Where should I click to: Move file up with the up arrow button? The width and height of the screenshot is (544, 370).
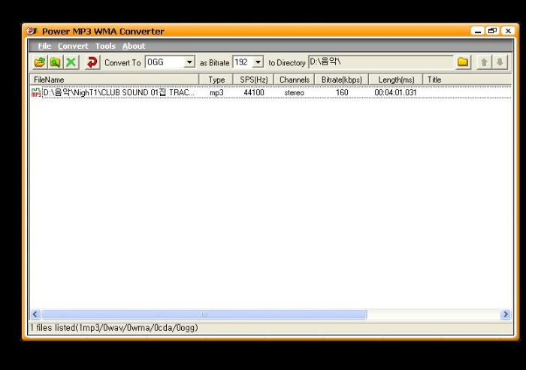(484, 62)
